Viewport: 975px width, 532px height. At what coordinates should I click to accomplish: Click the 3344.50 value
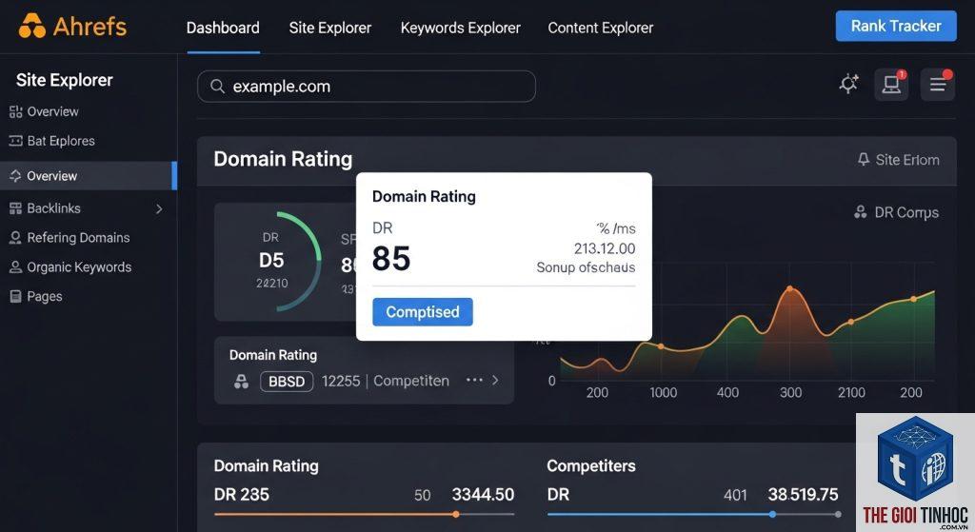click(483, 495)
